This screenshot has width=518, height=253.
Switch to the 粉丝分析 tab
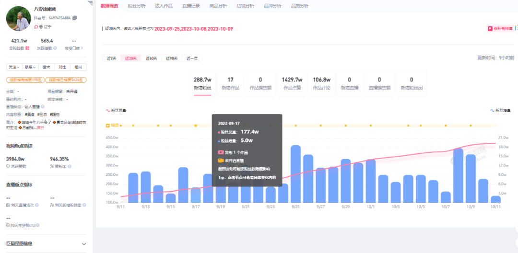(137, 6)
